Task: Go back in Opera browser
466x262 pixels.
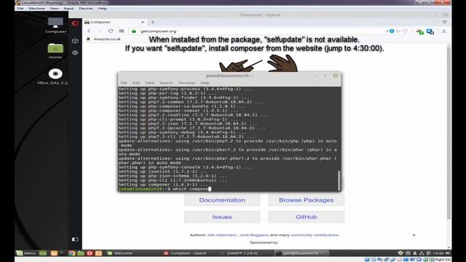Action: 89,31
